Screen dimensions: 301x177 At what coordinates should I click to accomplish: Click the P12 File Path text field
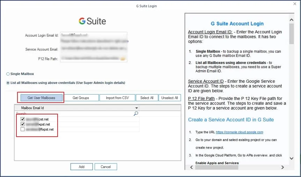[x=90, y=58]
